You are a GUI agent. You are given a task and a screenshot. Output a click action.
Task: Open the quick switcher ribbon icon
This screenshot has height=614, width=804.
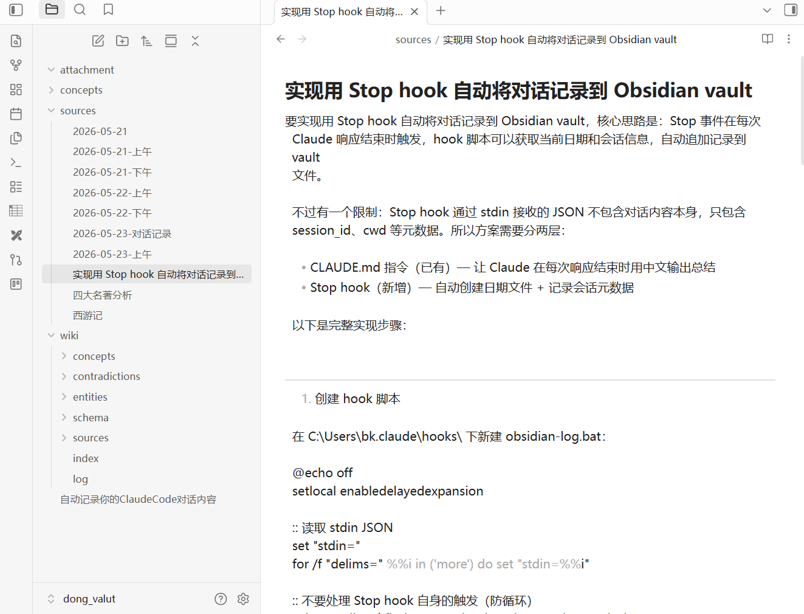[x=16, y=41]
